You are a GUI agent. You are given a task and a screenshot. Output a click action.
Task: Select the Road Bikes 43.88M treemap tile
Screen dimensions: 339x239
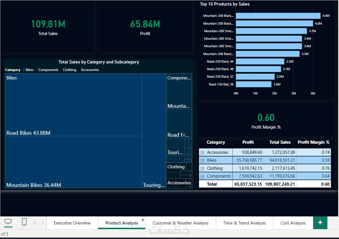coord(74,105)
